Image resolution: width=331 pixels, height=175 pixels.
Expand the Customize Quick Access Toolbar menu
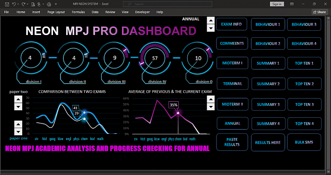pos(56,4)
